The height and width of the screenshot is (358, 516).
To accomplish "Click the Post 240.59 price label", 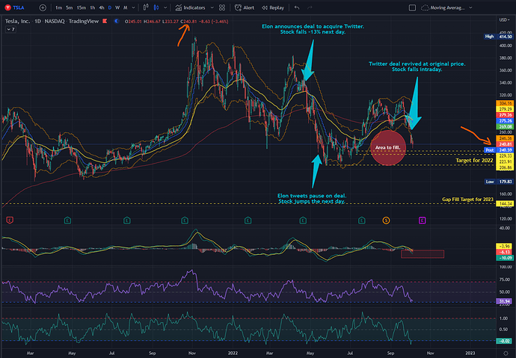I will pos(499,150).
